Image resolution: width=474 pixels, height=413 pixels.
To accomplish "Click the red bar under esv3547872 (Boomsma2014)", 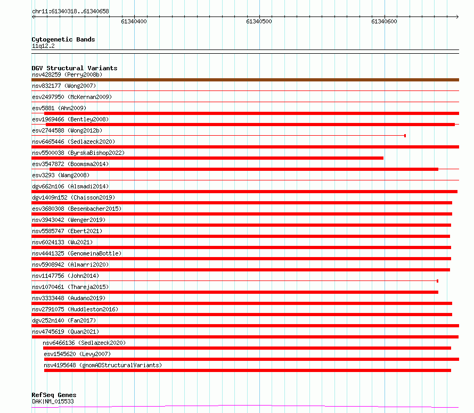I will [244, 169].
